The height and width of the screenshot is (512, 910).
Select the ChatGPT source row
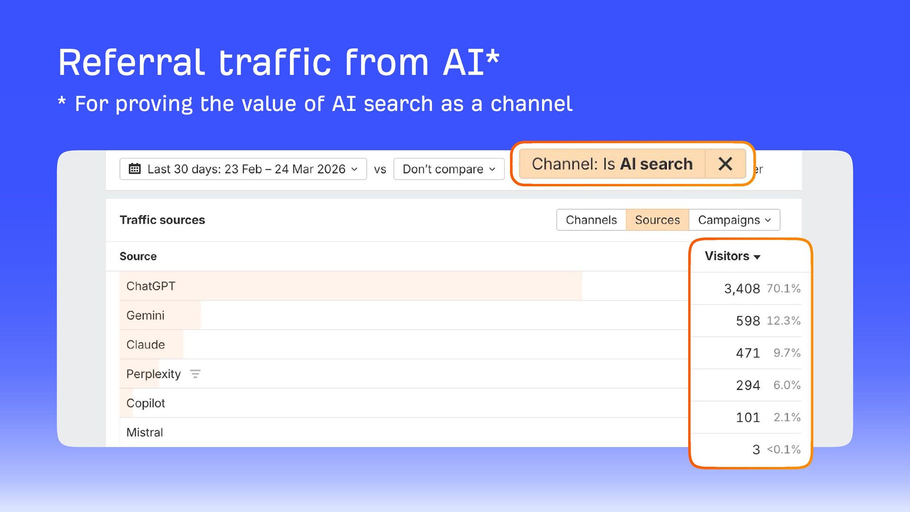click(151, 286)
